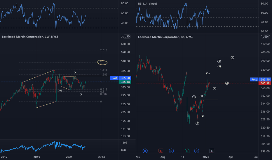The width and height of the screenshot is (272, 160).
Task: Open USD currency selector on 4h chart
Action: [265, 37]
